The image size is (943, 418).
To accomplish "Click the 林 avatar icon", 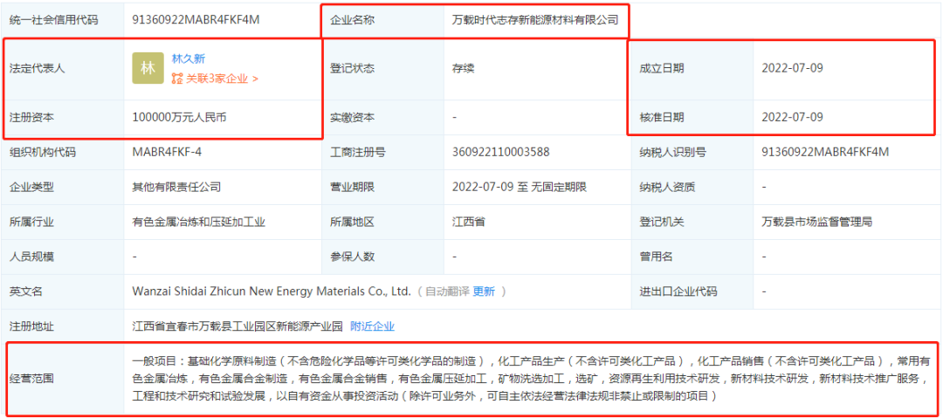I will (148, 69).
